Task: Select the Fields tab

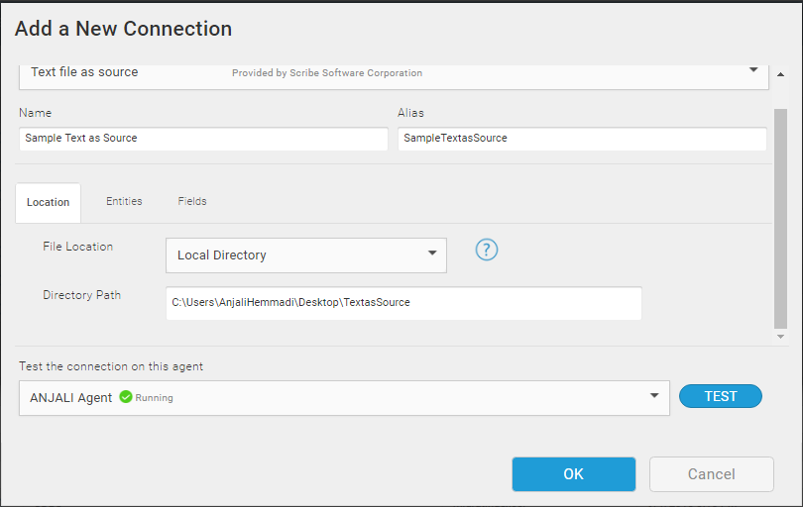Action: (192, 201)
